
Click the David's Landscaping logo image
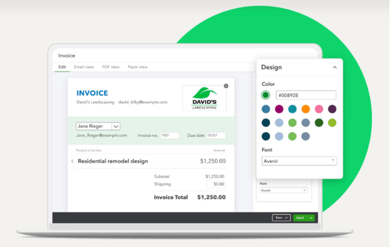[x=205, y=99]
